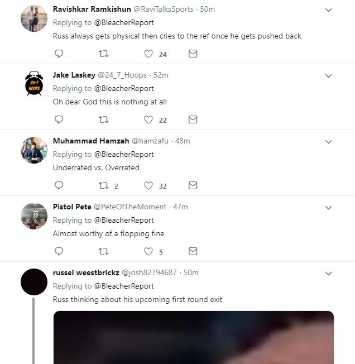The width and height of the screenshot is (355, 364).
Task: Open dropdown chevron on russel weestbrickz's tweet
Action: (328, 274)
